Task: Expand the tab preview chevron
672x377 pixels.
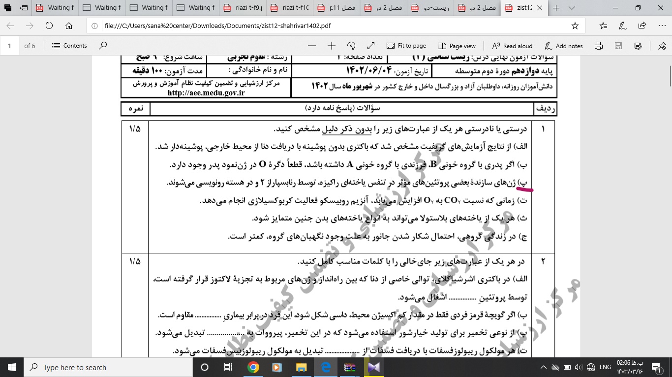Action: pyautogui.click(x=572, y=8)
